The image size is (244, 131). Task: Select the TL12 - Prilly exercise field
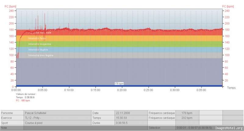57,118
